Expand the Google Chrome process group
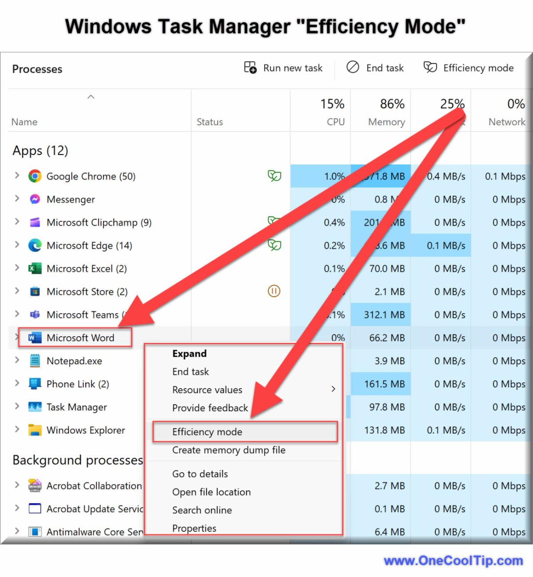Screen dimensions: 533x577 click(17, 175)
